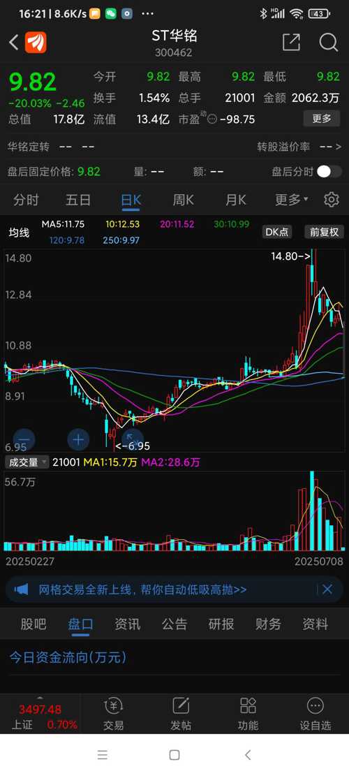Tap the back arrow icon
349x776 pixels.
pyautogui.click(x=14, y=43)
